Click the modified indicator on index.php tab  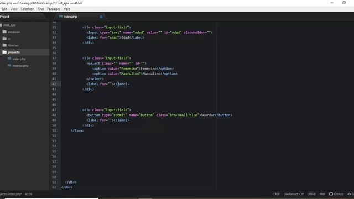[x=101, y=17]
